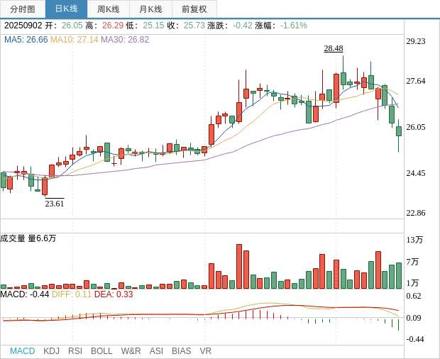Click the tallest red volume bar
The height and width of the screenshot is (359, 440).
[239, 267]
